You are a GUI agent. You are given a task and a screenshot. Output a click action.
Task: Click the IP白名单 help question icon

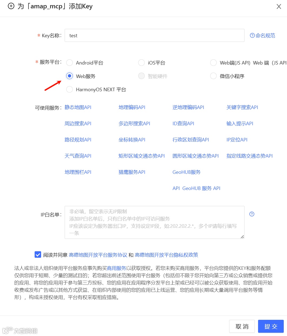coord(252,214)
